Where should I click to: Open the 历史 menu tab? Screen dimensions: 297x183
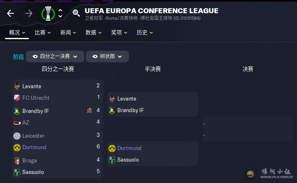tap(145, 33)
